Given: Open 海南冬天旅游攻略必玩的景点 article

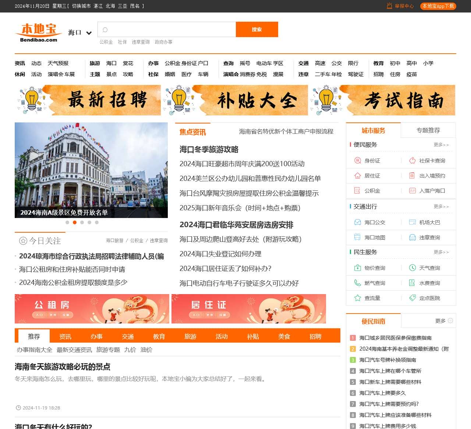Looking at the screenshot, I should [63, 367].
